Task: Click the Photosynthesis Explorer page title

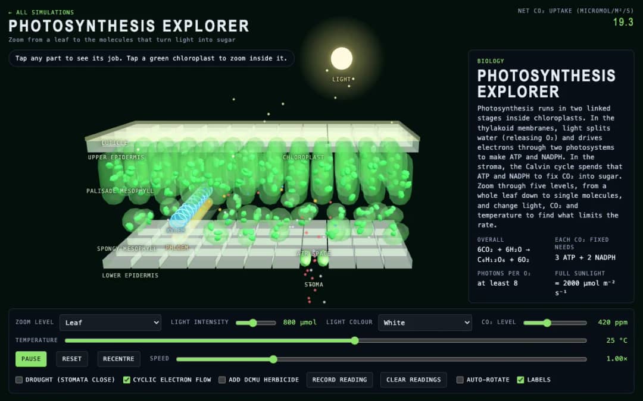Action: tap(129, 26)
